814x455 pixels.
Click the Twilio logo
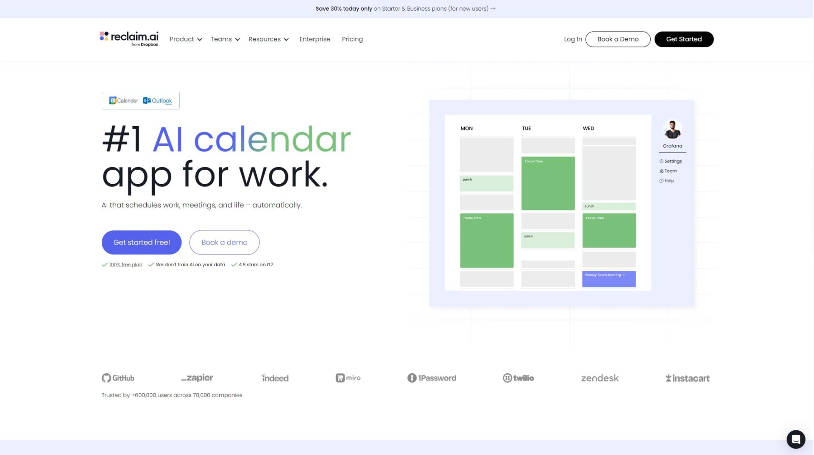(518, 378)
